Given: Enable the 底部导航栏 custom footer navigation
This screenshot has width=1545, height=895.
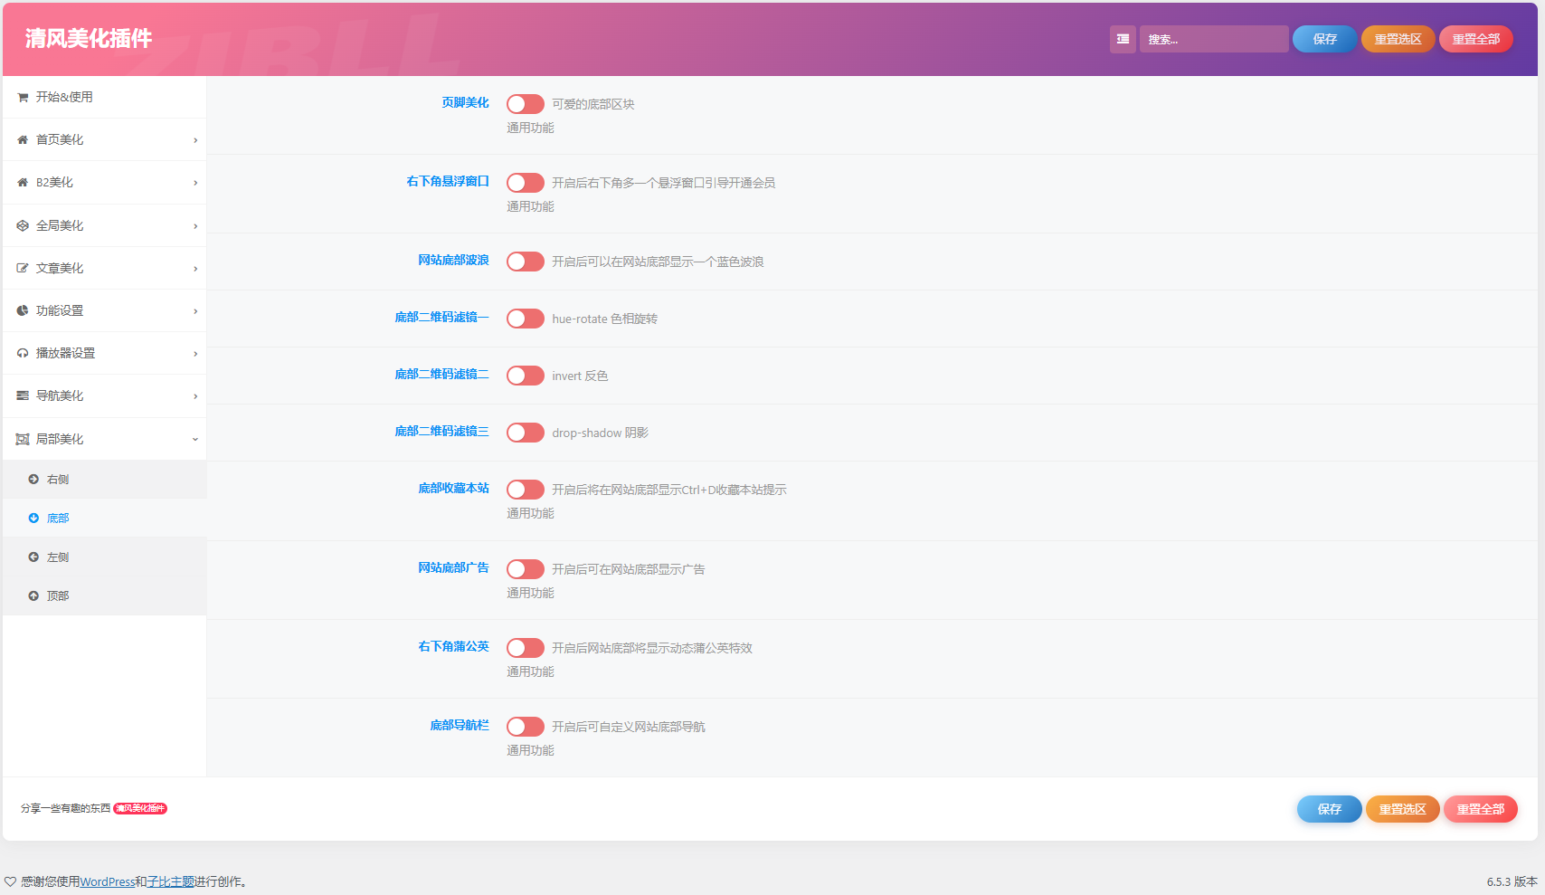Looking at the screenshot, I should [525, 726].
